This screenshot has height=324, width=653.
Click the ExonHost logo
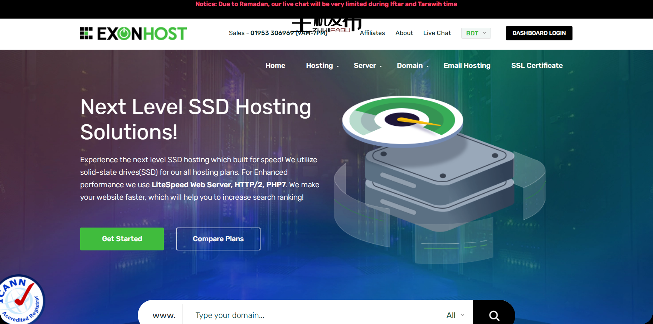click(133, 34)
